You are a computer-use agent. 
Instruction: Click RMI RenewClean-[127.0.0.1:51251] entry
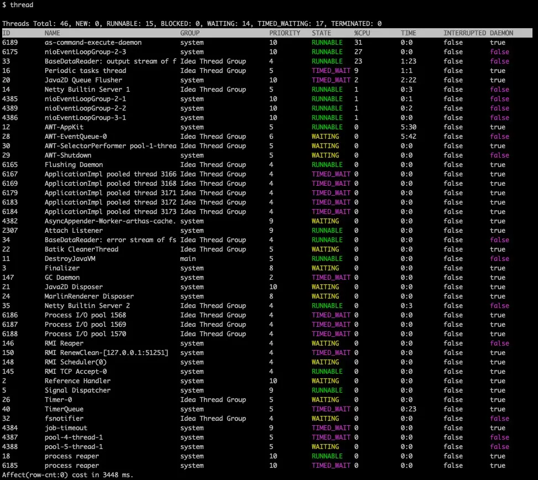[106, 353]
